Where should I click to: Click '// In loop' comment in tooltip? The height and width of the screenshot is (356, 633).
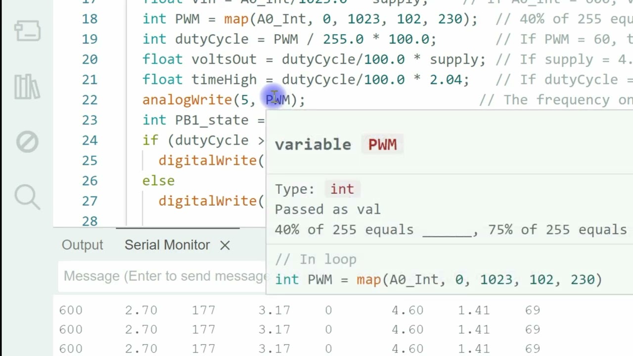(x=316, y=259)
